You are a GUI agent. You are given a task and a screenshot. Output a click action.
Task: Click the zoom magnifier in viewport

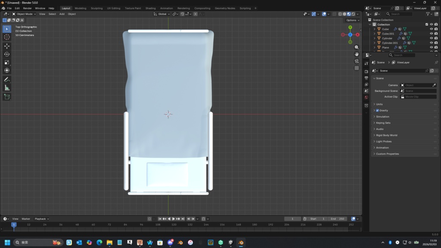tap(357, 47)
